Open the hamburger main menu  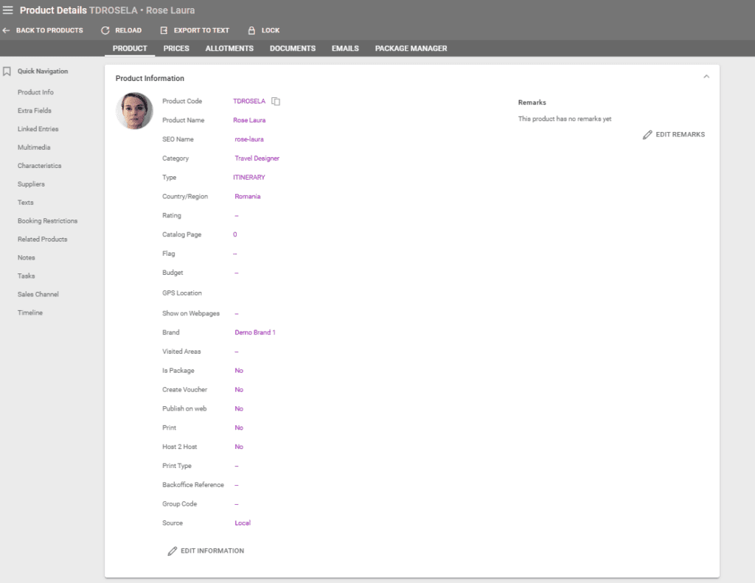tap(8, 10)
